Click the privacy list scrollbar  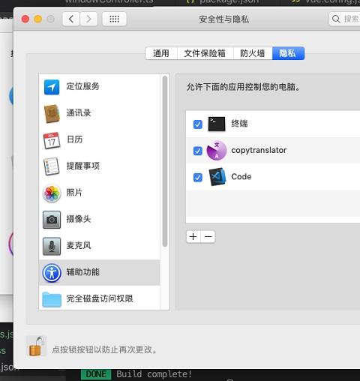[165, 161]
